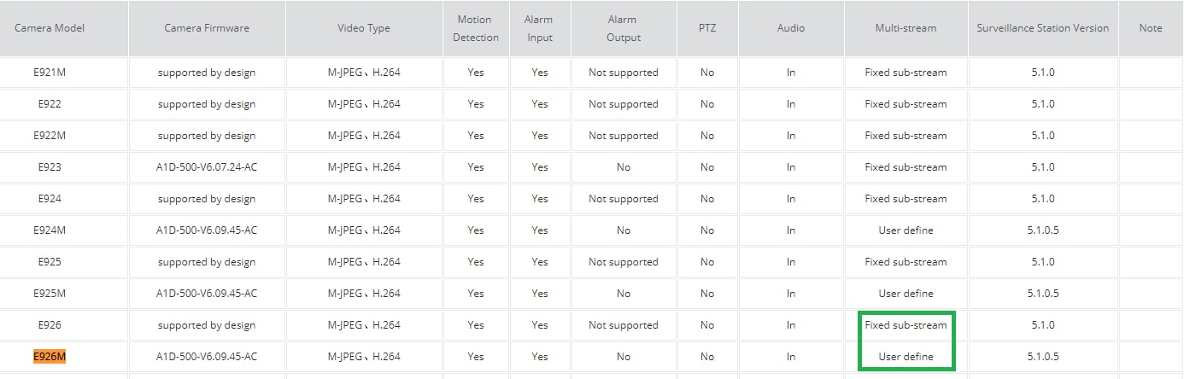Select the highlighted E926M camera model

click(50, 357)
